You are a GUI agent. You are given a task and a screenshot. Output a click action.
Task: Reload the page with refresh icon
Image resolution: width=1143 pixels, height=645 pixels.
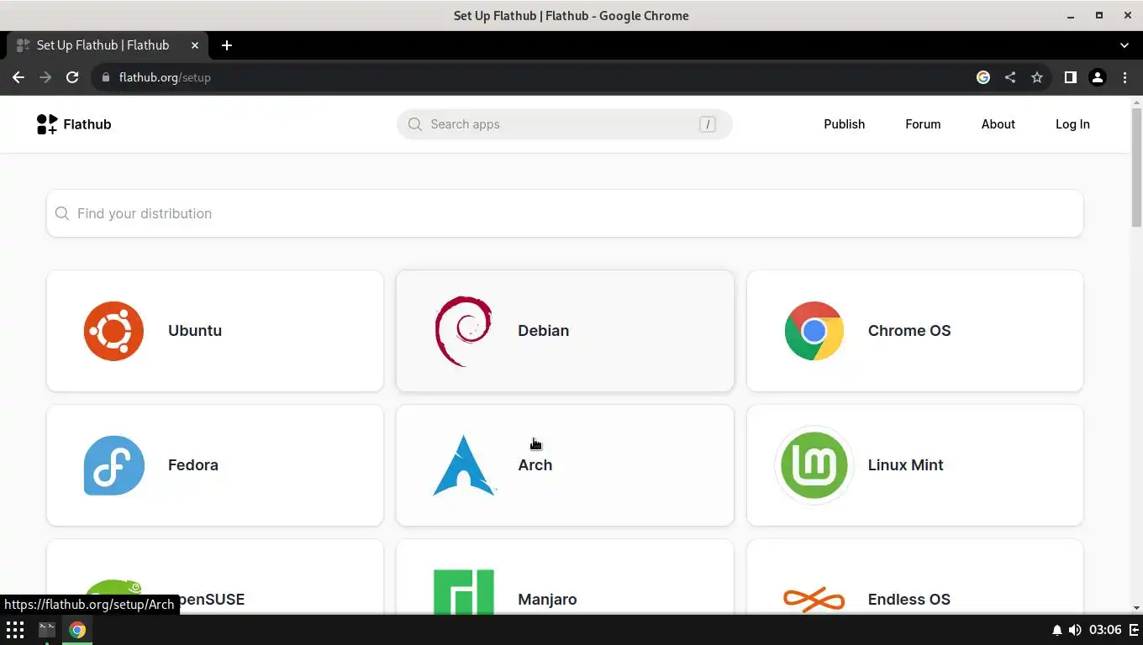pos(72,77)
